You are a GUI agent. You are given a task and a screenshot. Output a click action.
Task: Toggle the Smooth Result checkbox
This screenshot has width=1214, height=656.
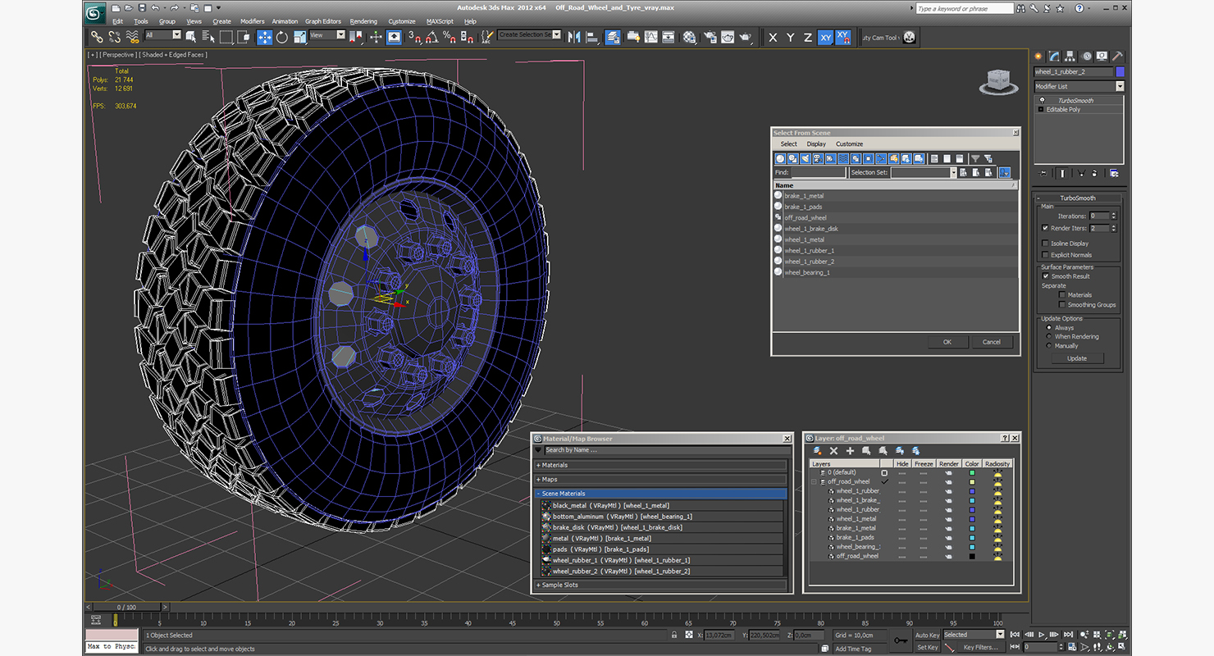click(1045, 276)
